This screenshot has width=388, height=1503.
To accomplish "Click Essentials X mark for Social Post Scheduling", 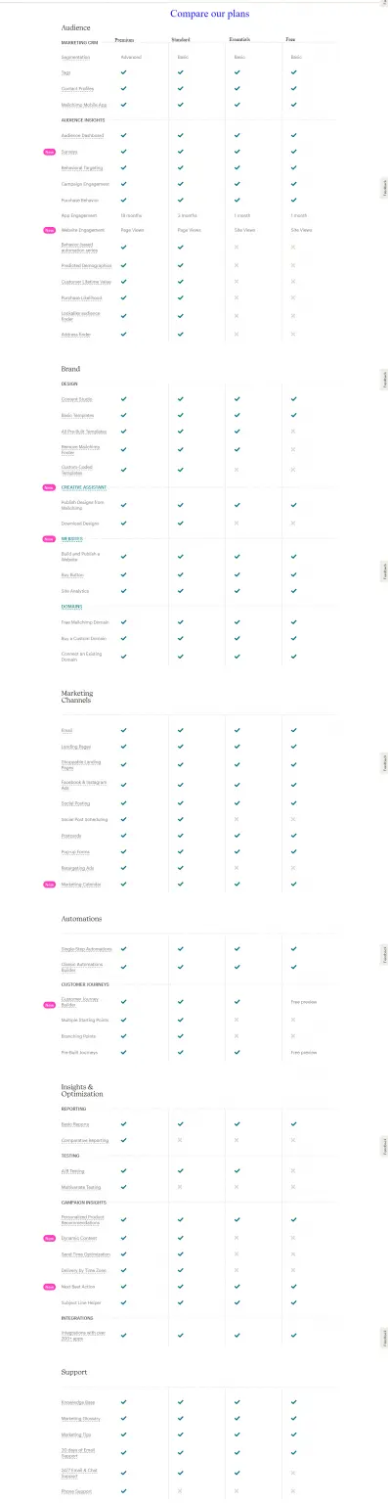I will [x=237, y=818].
